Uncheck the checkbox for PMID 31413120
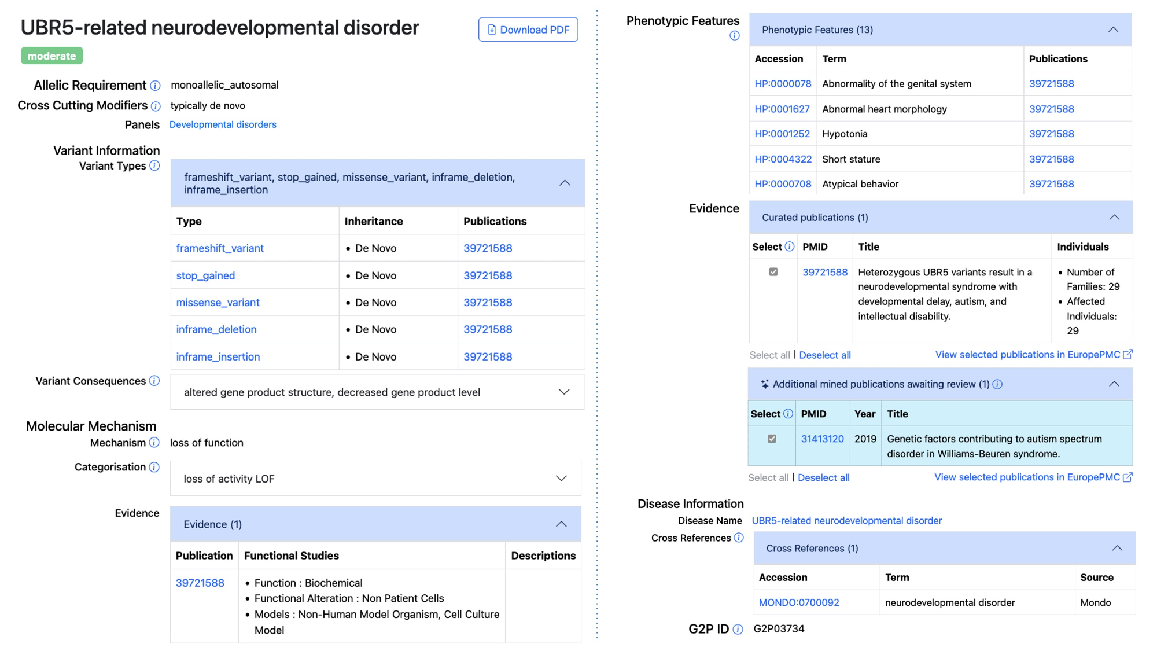The image size is (1157, 651). (772, 439)
